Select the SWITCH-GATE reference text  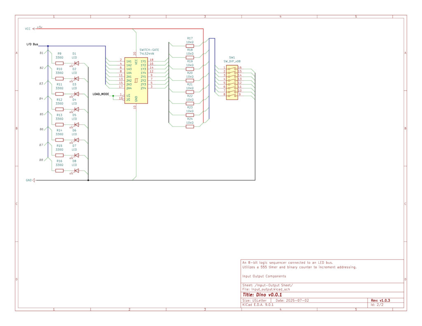(149, 50)
